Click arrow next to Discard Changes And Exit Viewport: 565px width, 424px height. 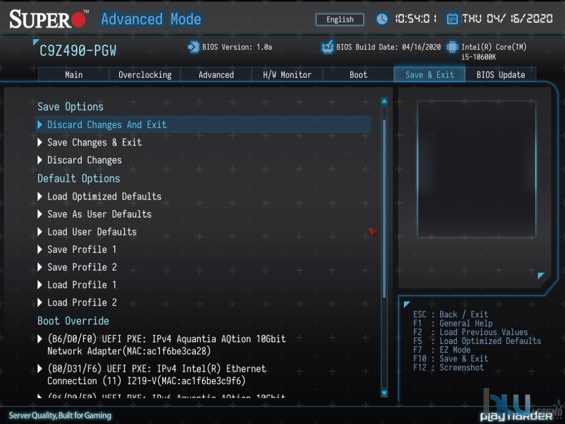(x=40, y=125)
